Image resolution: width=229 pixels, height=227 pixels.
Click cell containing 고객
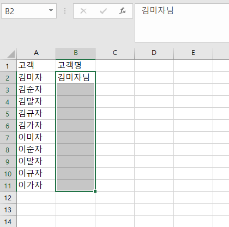click(36, 66)
